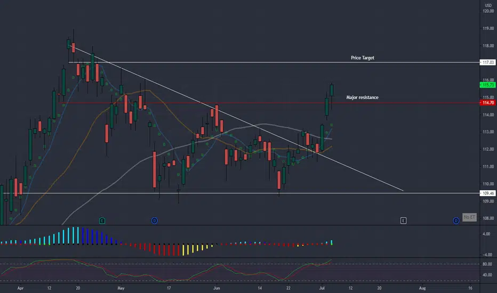Click the No ET button
The height and width of the screenshot is (293, 497).
pyautogui.click(x=469, y=217)
